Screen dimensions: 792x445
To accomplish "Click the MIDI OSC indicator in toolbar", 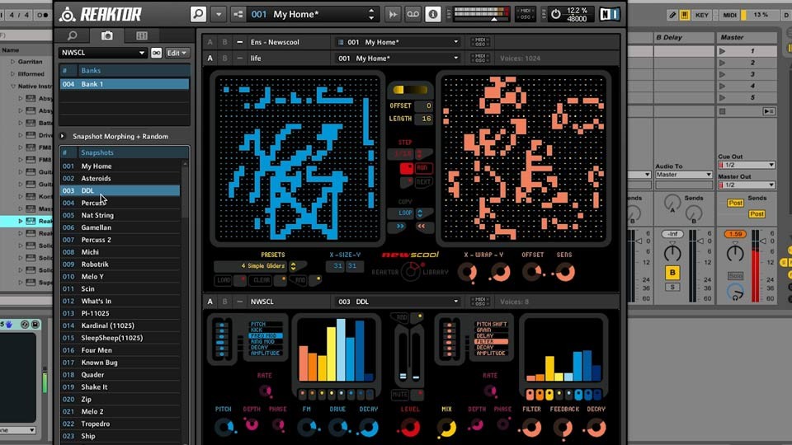I will 526,14.
